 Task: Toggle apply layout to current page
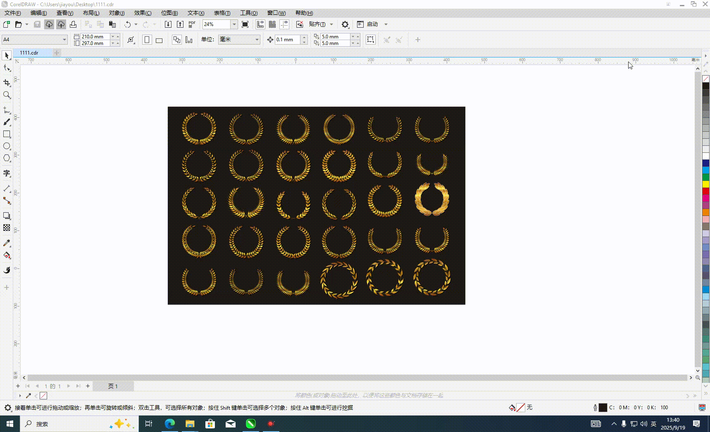coord(189,40)
